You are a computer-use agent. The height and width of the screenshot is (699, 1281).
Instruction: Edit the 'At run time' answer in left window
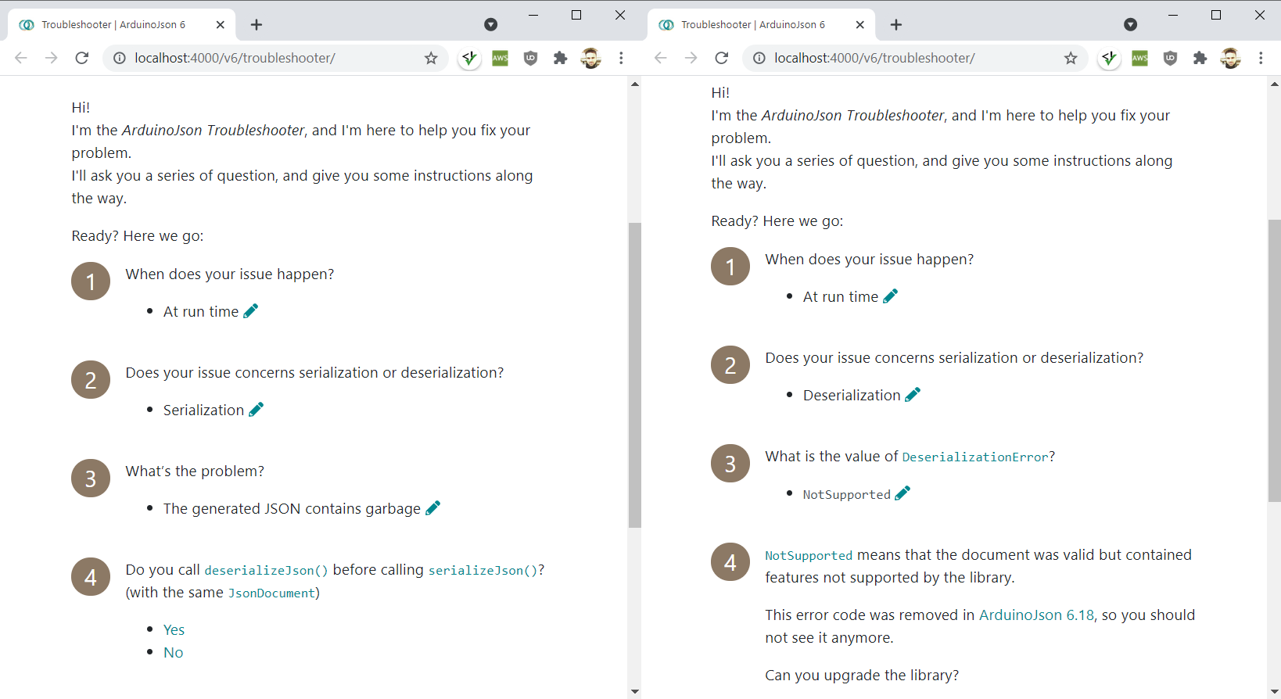pyautogui.click(x=250, y=311)
